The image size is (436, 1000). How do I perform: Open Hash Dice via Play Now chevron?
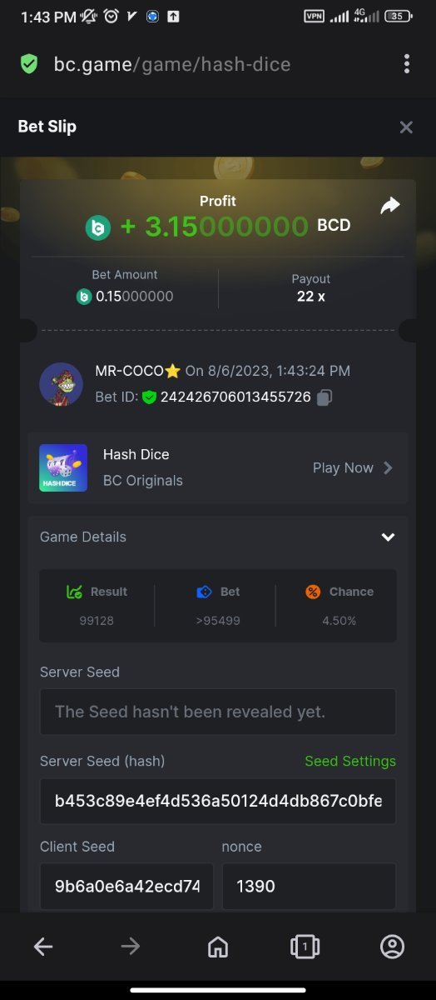[x=388, y=467]
